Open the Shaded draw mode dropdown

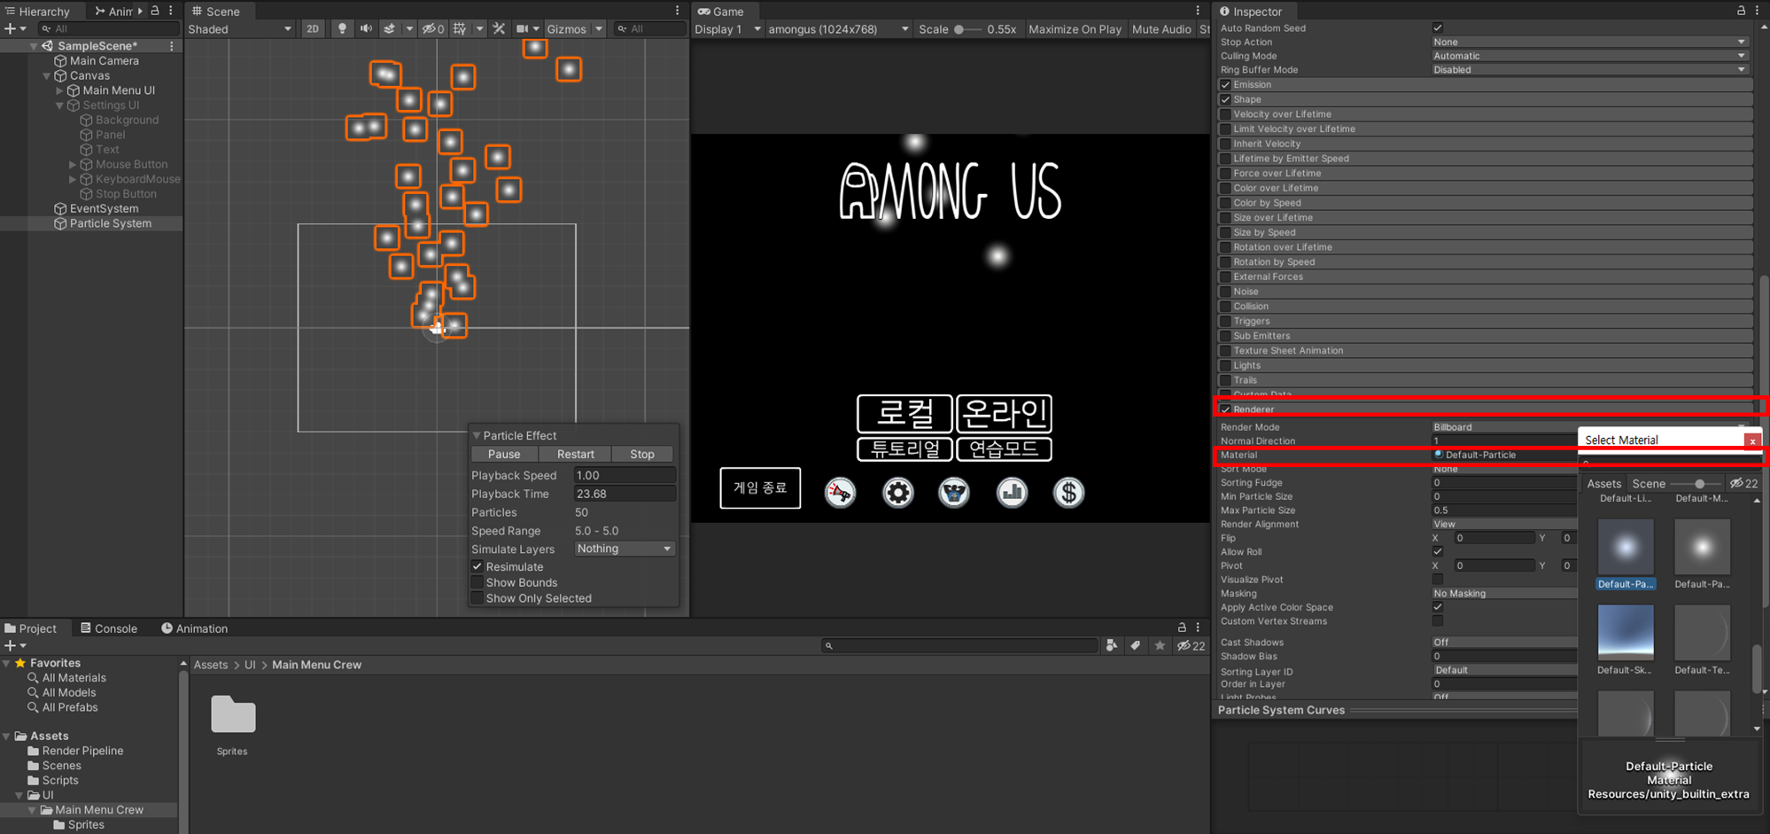pos(239,28)
